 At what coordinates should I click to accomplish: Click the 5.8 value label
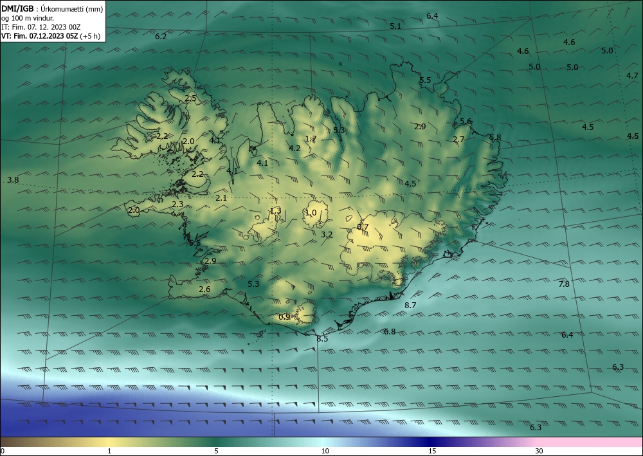495,138
